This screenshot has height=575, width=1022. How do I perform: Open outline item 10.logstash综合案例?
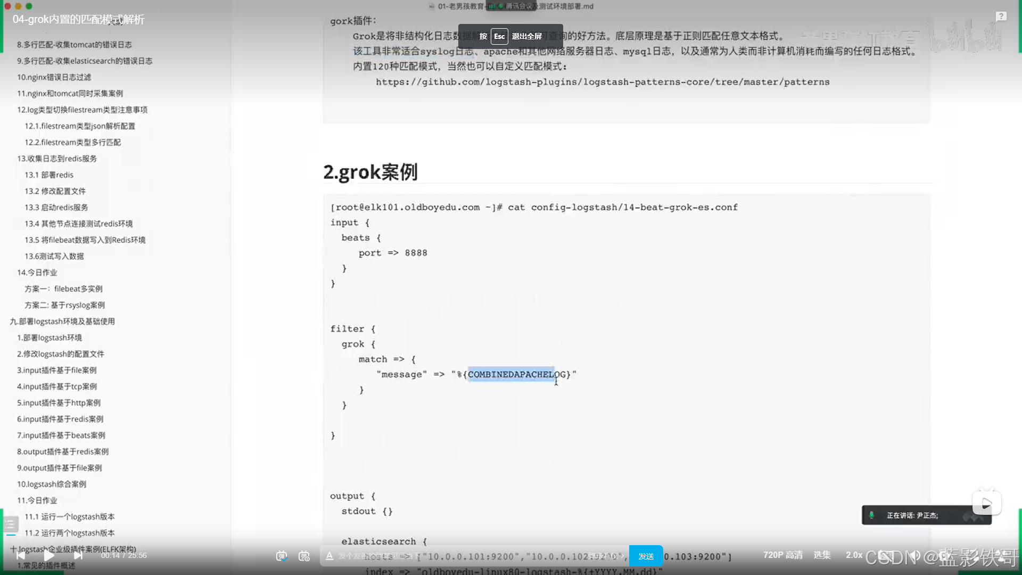point(52,484)
